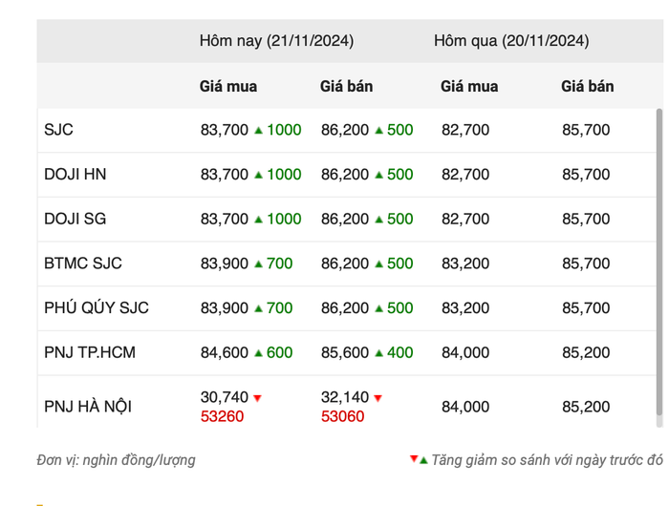The image size is (669, 506).
Task: Click the up arrow in BTMC SJC sell price
Action: (378, 264)
